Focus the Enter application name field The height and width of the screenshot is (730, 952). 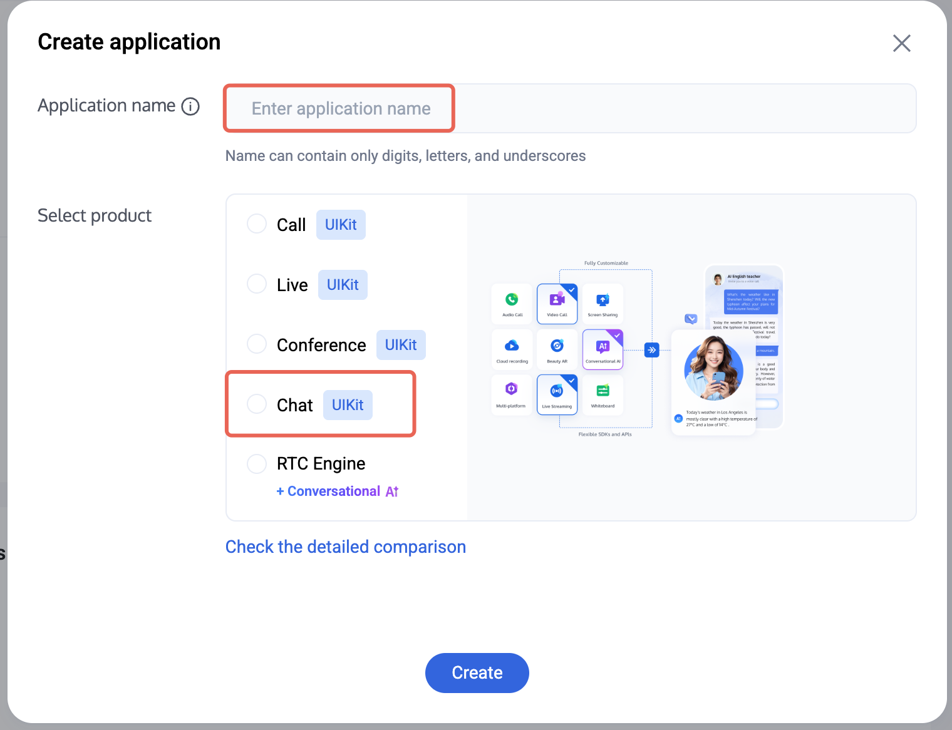click(571, 108)
